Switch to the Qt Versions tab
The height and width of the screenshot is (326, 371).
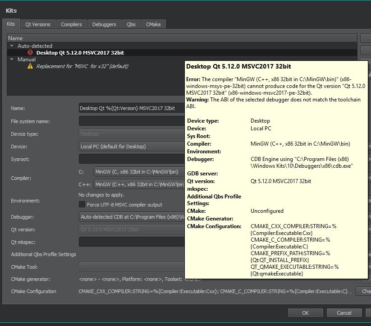[x=38, y=24]
